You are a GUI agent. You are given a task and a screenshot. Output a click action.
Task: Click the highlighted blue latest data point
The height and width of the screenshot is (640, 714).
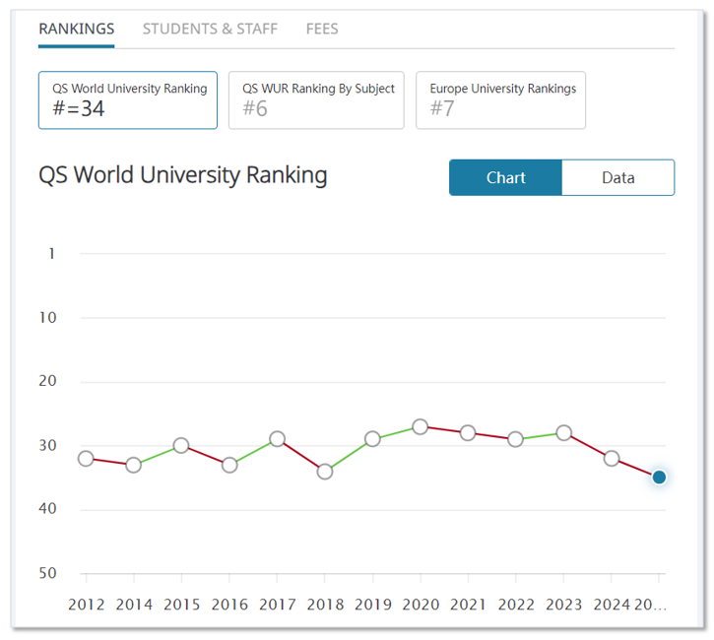659,478
